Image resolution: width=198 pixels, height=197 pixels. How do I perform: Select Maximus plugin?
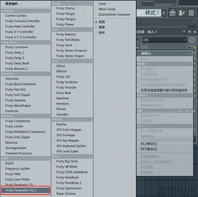tap(12, 142)
